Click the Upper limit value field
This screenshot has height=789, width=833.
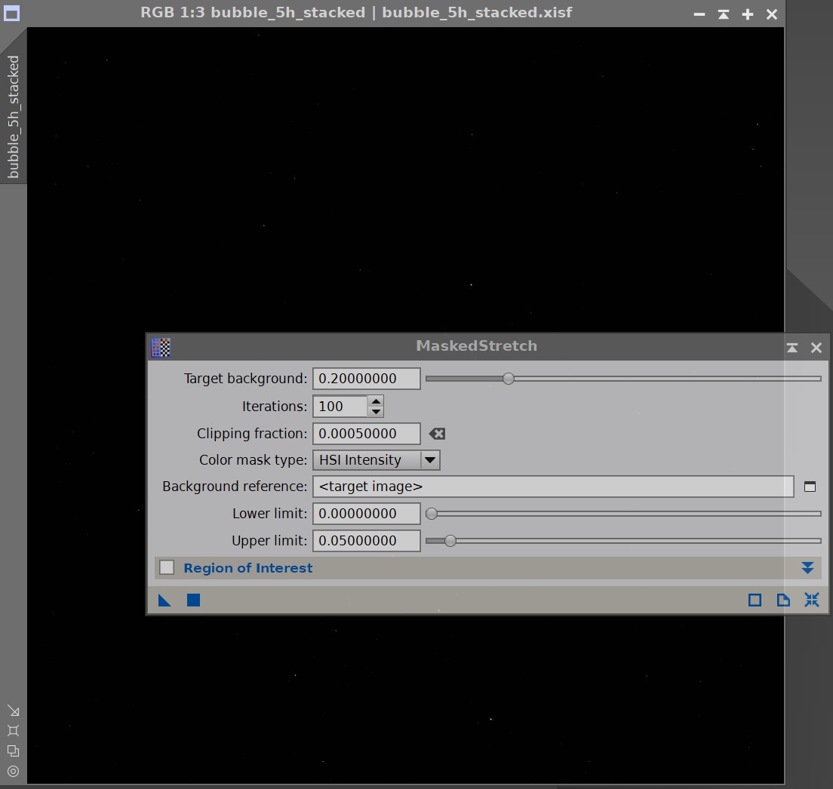[367, 541]
